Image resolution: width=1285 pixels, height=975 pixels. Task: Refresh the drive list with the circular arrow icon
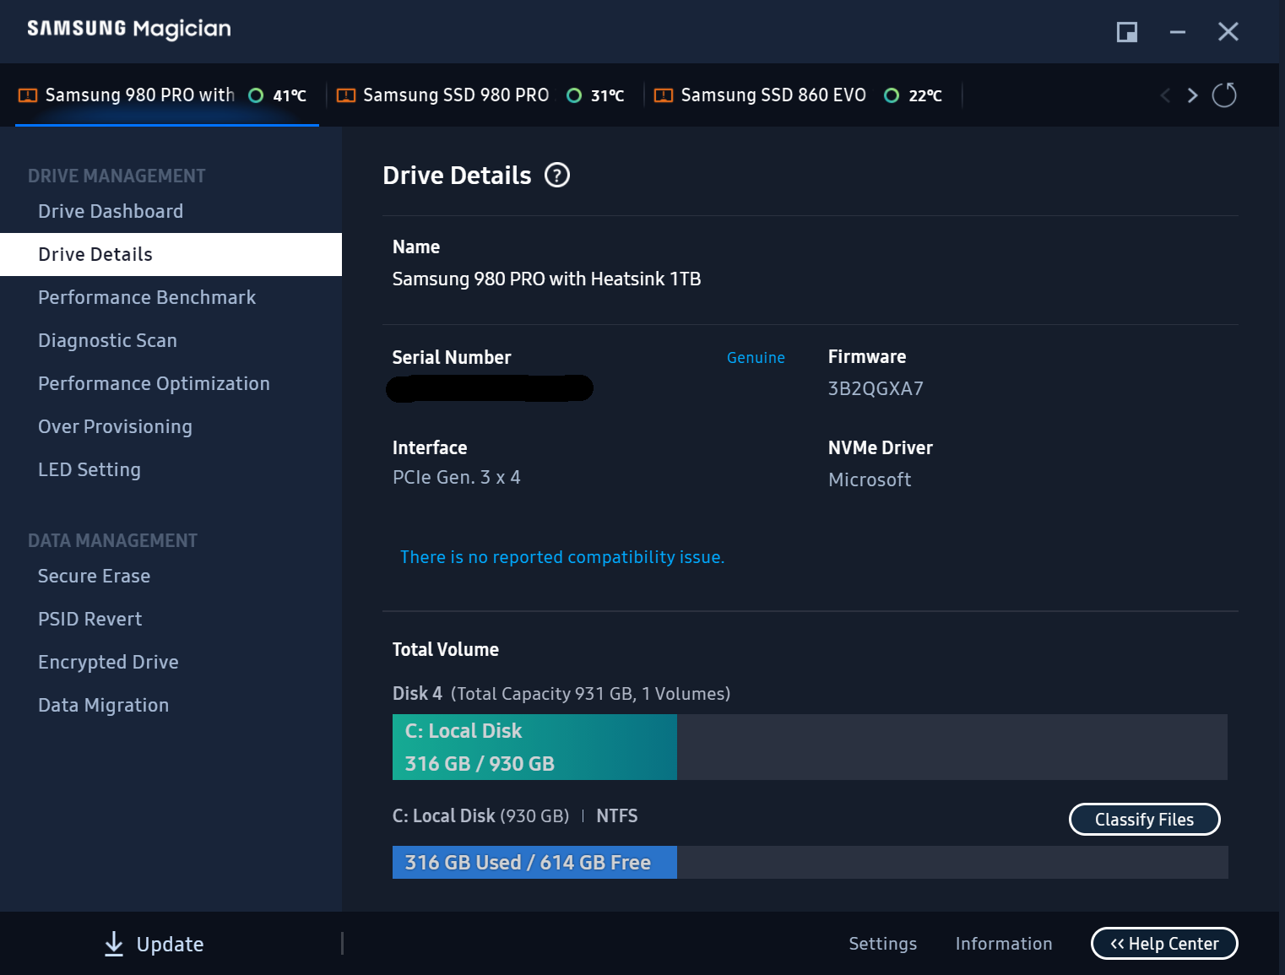(x=1224, y=95)
